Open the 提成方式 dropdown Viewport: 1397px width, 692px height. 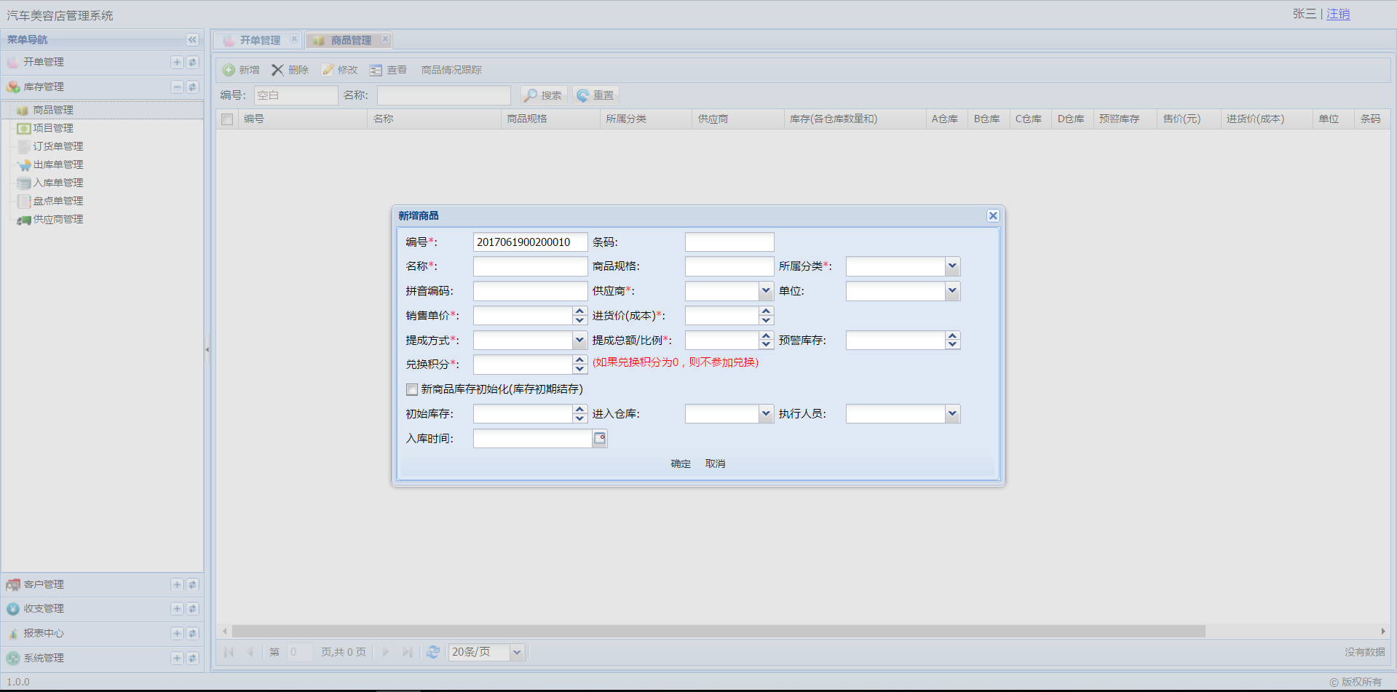click(x=579, y=340)
